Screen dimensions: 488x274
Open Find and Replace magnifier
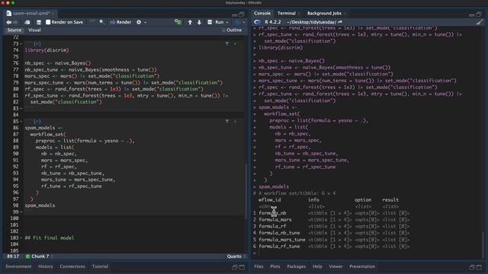[x=101, y=22]
